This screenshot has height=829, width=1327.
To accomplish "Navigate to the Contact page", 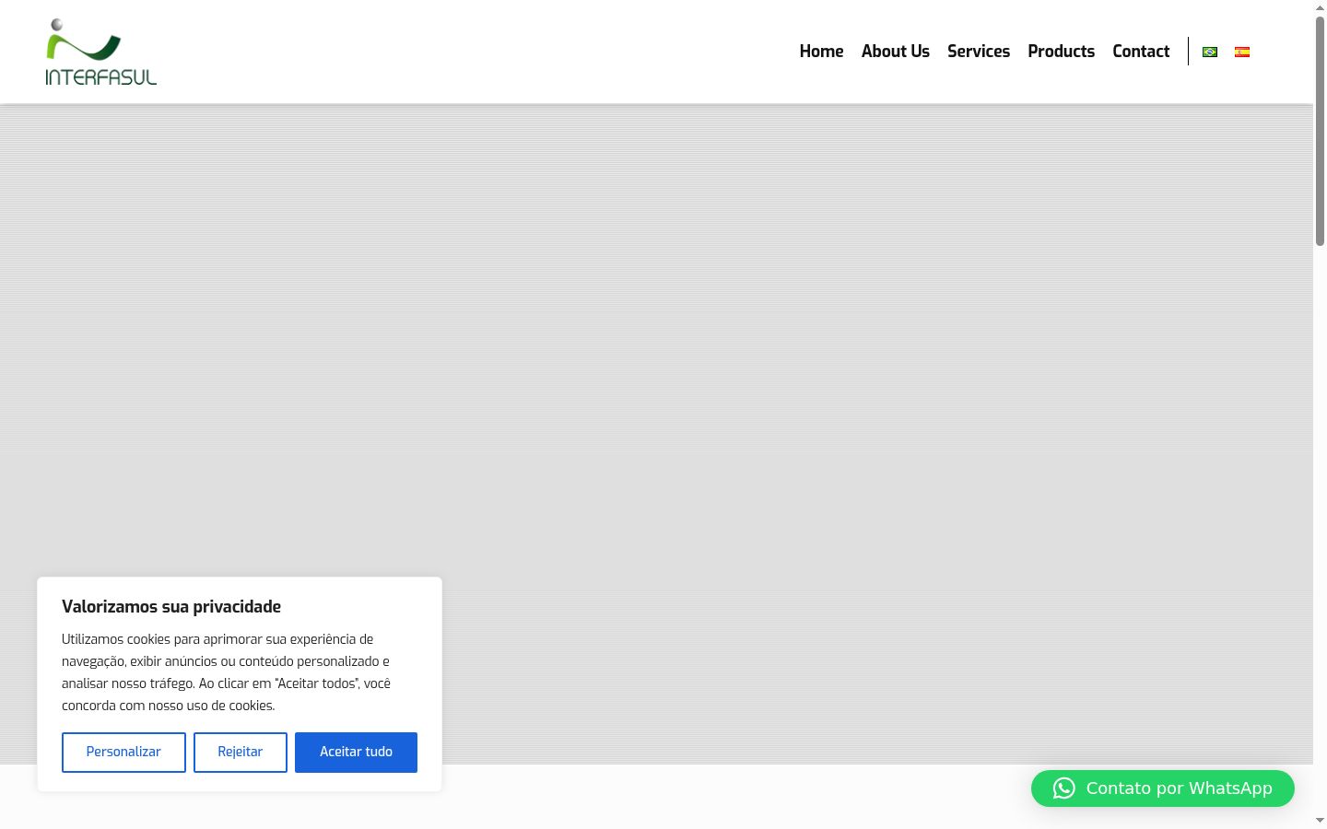I will tap(1141, 52).
